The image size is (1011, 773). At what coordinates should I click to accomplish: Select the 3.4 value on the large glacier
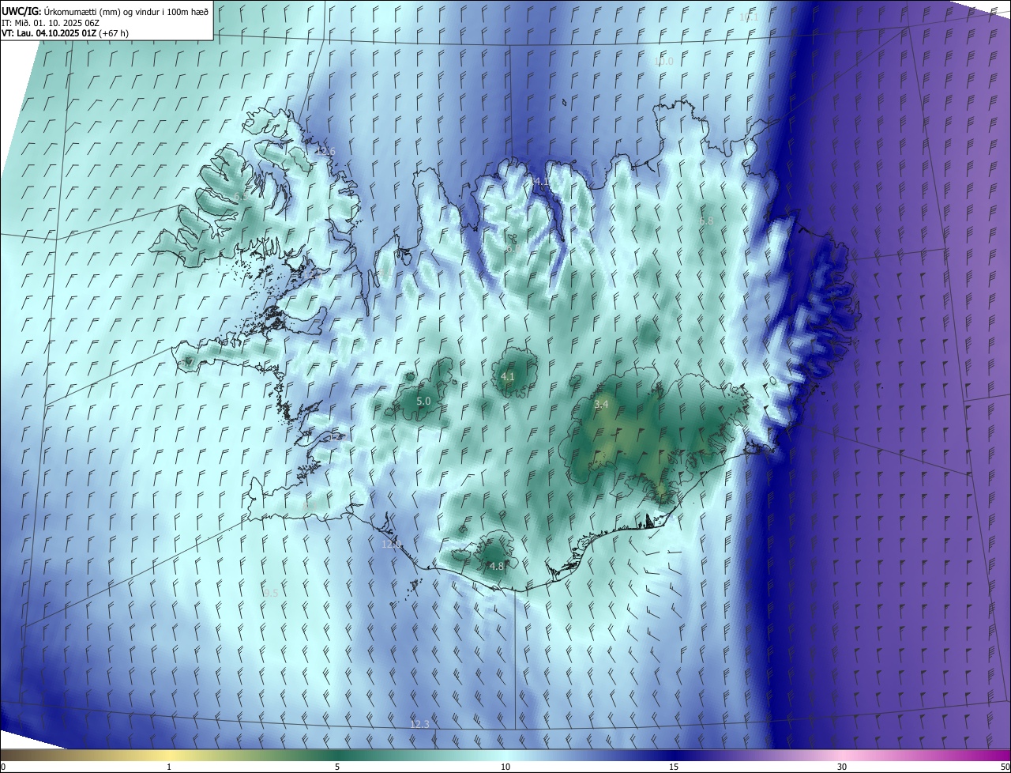coord(601,404)
